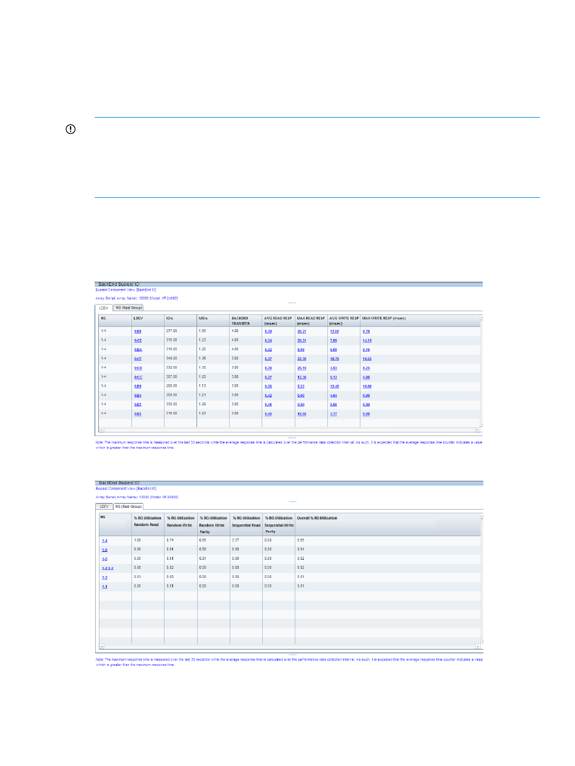The height and width of the screenshot is (766, 575).
Task: Sort by AVG WRITE RESP (msec) header
Action: pyautogui.click(x=344, y=320)
